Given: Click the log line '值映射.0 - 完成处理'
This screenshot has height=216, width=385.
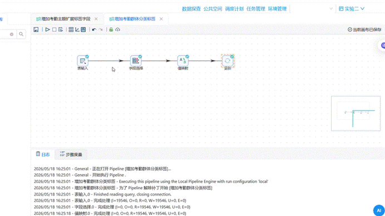Looking at the screenshot, I should click(x=110, y=213).
